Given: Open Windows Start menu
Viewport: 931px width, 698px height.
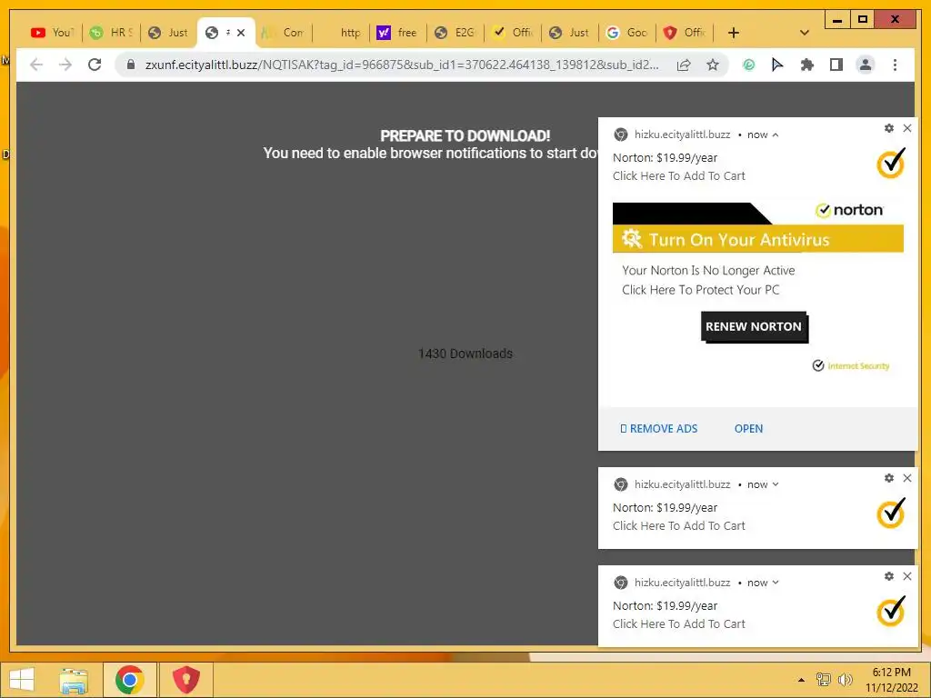Looking at the screenshot, I should (22, 680).
